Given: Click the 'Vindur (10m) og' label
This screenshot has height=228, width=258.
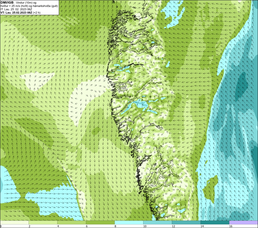Looking at the screenshot, I should tap(27, 3).
